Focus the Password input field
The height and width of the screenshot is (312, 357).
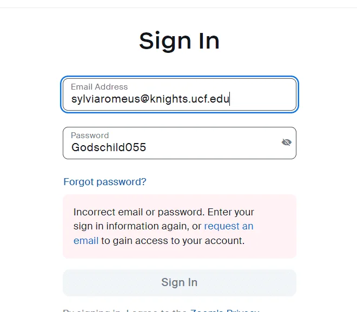pos(180,143)
